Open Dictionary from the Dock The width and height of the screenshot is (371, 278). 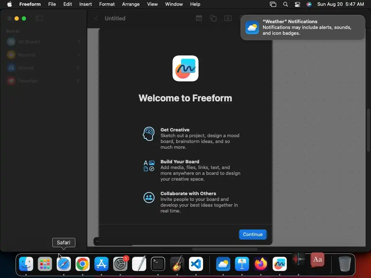(317, 260)
